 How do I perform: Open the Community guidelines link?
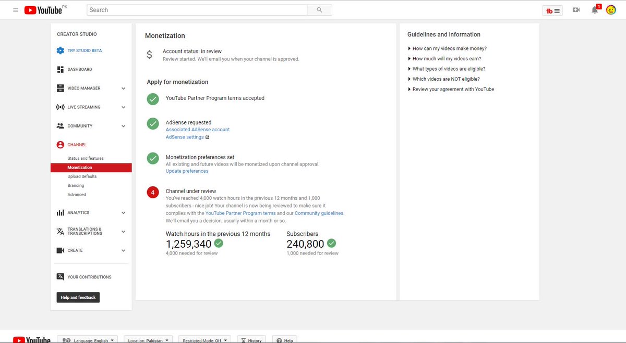pyautogui.click(x=319, y=213)
